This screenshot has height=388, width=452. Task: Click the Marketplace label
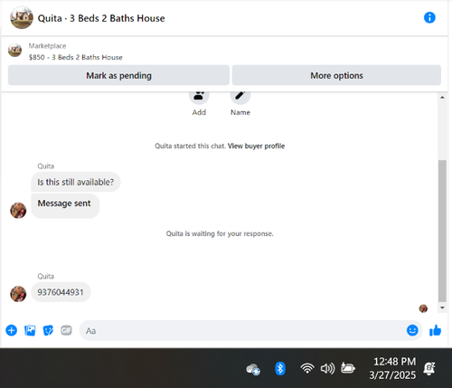(x=47, y=46)
